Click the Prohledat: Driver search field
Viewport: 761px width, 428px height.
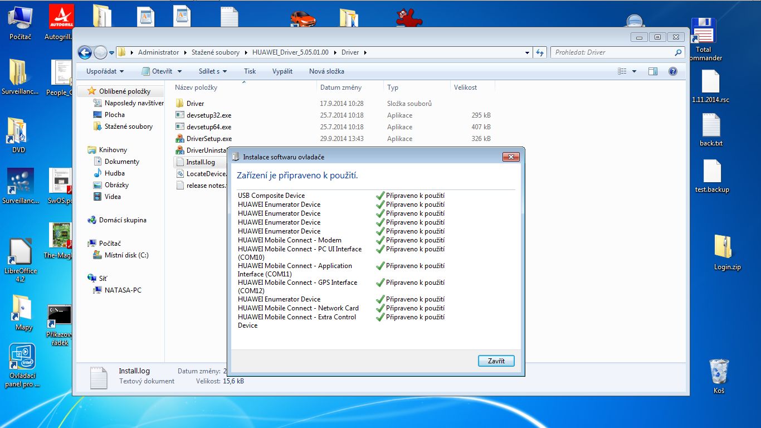click(x=617, y=52)
